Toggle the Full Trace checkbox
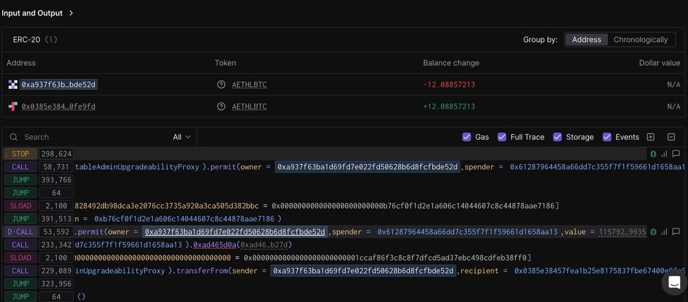This screenshot has width=688, height=302. coord(502,137)
